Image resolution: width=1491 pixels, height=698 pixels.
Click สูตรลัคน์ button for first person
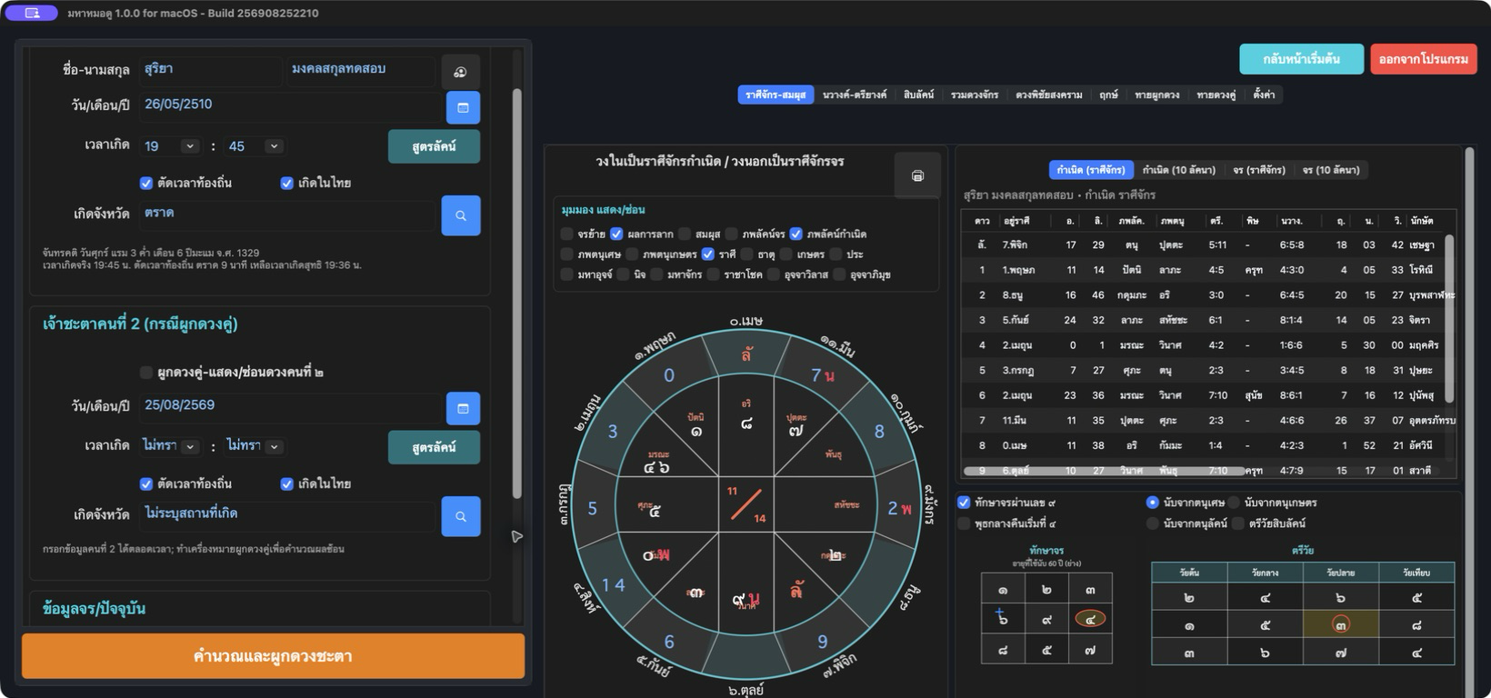(434, 146)
